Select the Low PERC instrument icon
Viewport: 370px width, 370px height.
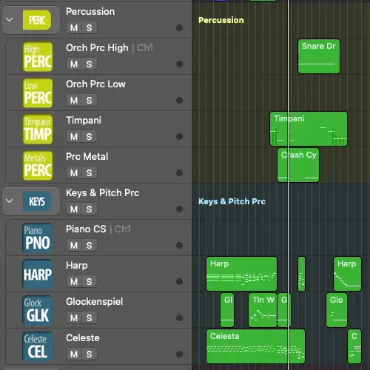click(38, 93)
